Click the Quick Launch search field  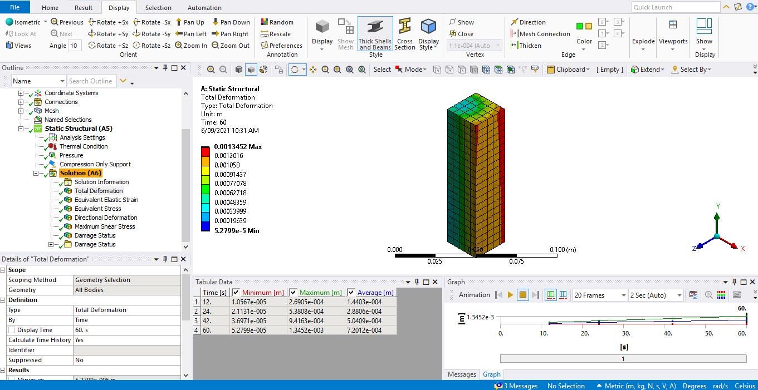[x=676, y=7]
